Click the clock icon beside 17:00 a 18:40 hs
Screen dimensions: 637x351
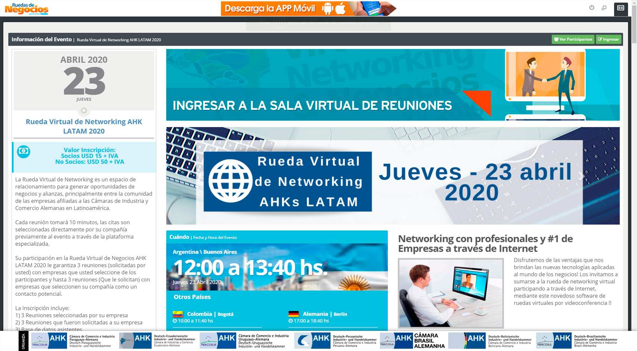tap(290, 321)
